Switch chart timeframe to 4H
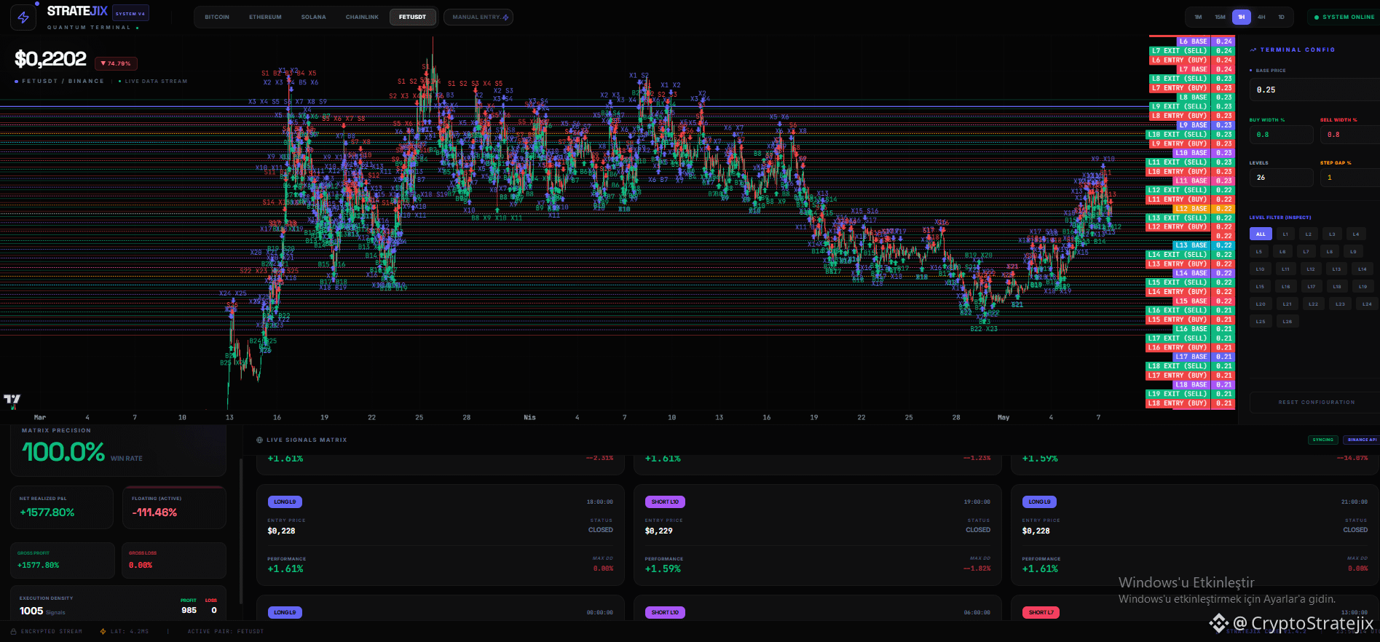The width and height of the screenshot is (1380, 642). click(x=1261, y=17)
